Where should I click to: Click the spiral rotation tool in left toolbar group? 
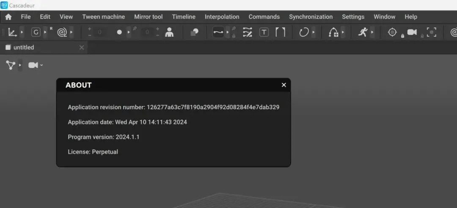coord(62,32)
